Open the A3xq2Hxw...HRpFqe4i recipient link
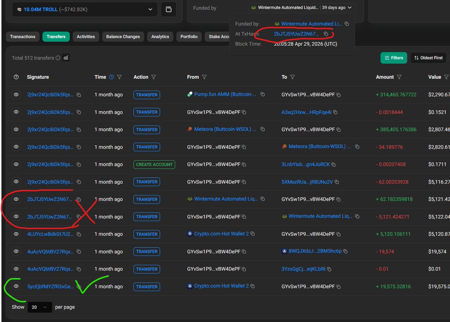Image resolution: width=450 pixels, height=322 pixels. pos(307,112)
